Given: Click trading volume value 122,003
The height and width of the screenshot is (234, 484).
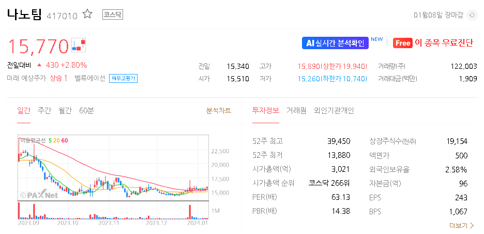Looking at the screenshot, I should (x=464, y=66).
